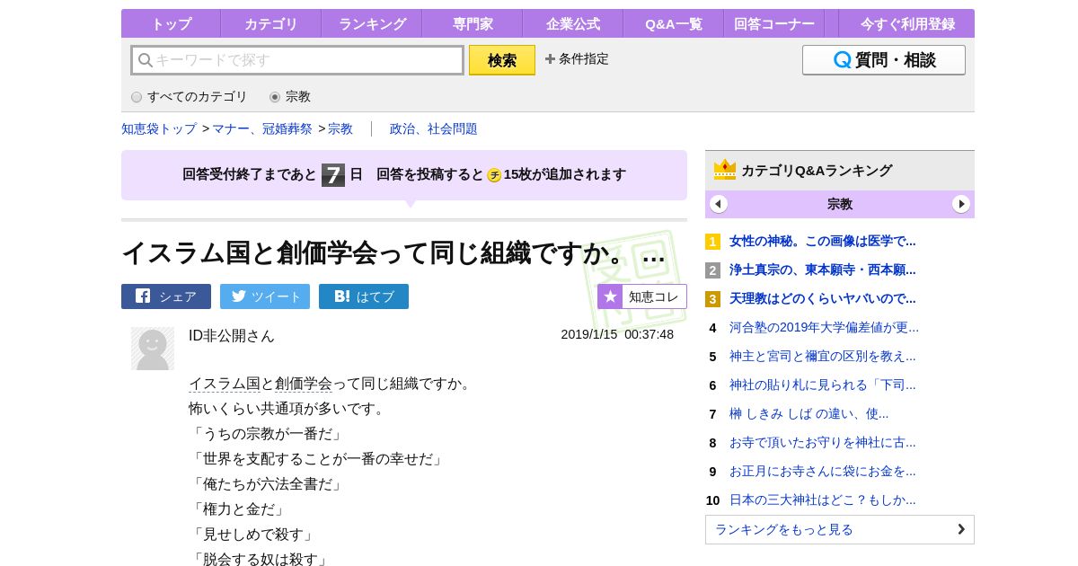Share via the Facebook シェア text label
This screenshot has width=1078, height=566.
[x=178, y=296]
